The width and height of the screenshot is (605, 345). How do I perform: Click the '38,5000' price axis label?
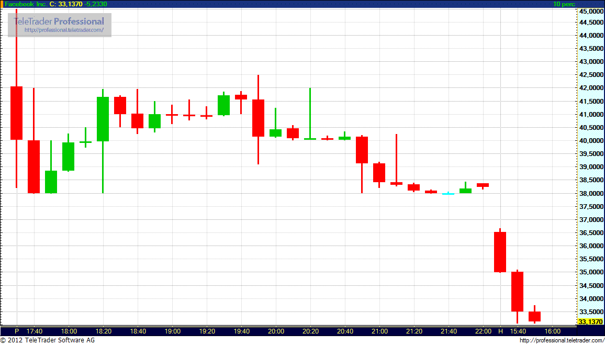(x=591, y=180)
